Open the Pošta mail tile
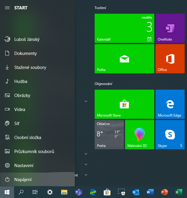The height and width of the screenshot is (198, 187). (x=124, y=59)
